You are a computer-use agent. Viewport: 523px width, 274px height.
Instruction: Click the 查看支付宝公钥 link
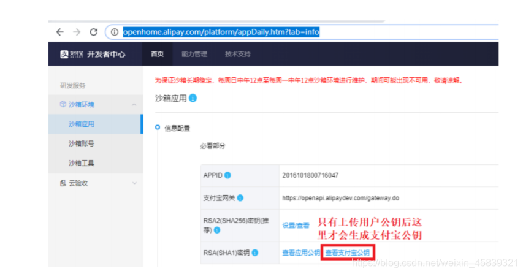[348, 253]
